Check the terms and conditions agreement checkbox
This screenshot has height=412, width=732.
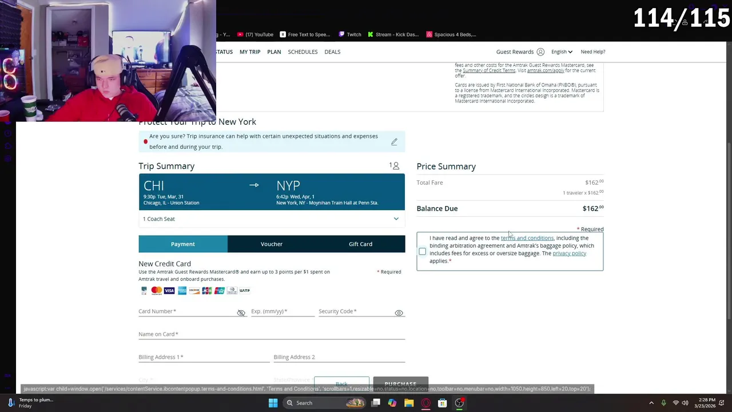point(422,252)
